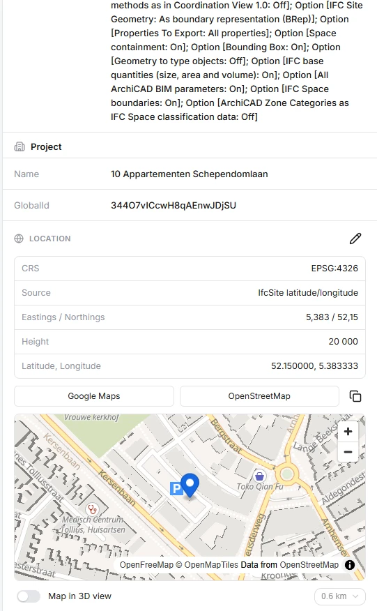
Task: Edit location with the pencil icon
Action: coord(355,239)
